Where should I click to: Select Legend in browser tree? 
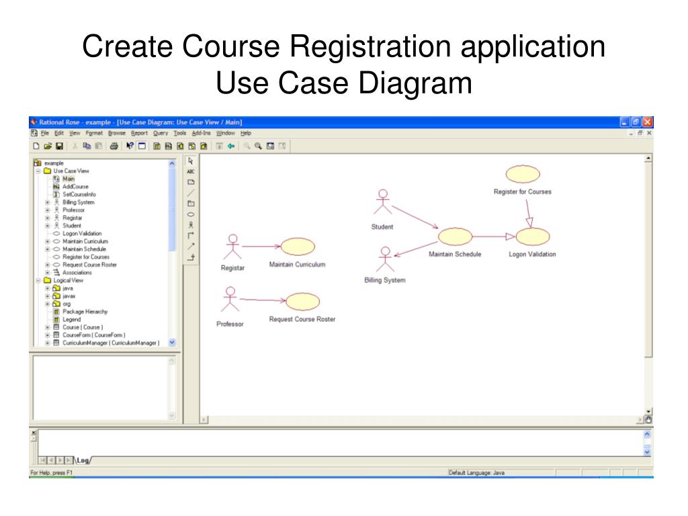(71, 319)
